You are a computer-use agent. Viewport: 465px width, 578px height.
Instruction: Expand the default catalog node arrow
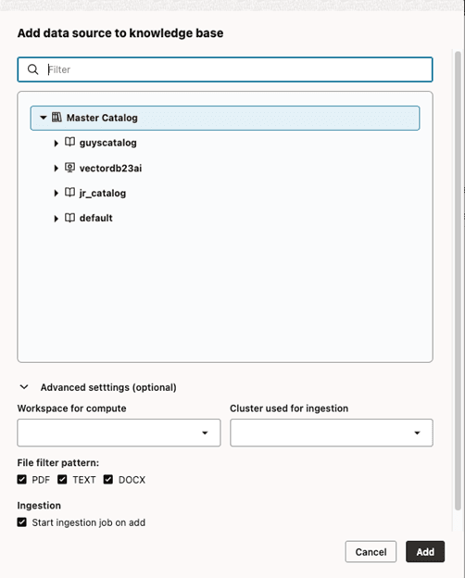[57, 219]
